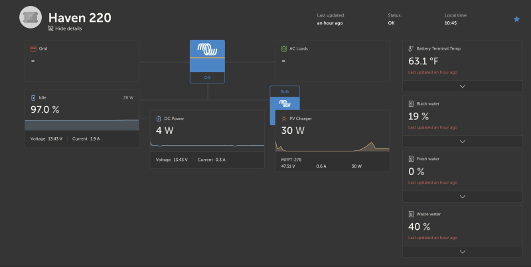Click the inverter Off state label

pos(207,78)
